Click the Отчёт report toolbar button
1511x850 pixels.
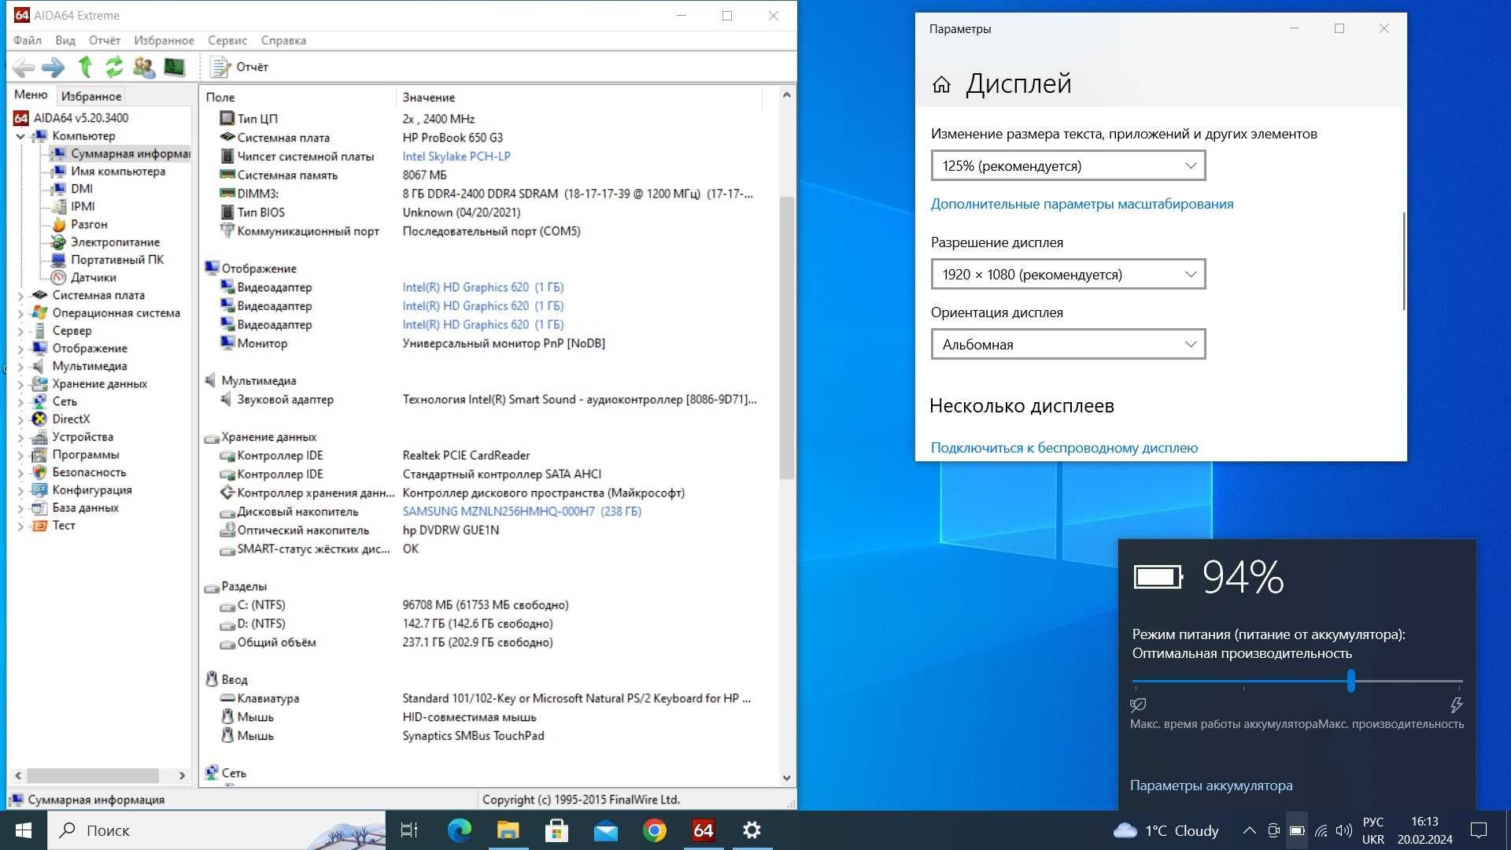coord(240,67)
